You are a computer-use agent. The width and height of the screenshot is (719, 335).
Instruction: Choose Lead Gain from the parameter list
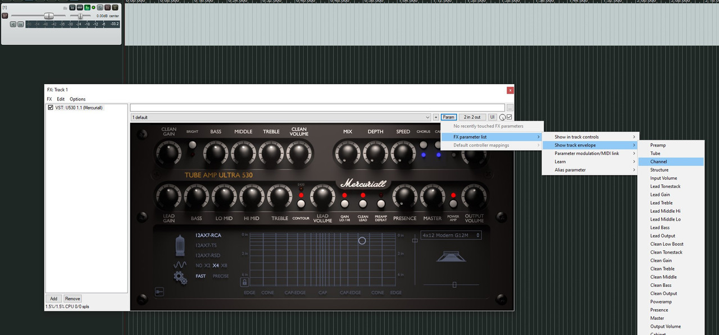tap(671, 195)
